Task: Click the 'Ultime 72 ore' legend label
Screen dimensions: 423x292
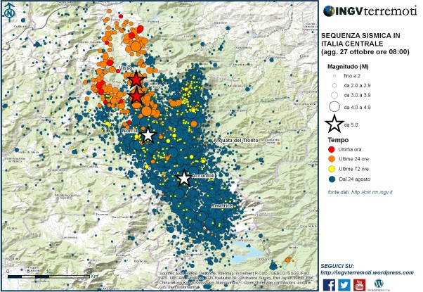Action: click(353, 169)
